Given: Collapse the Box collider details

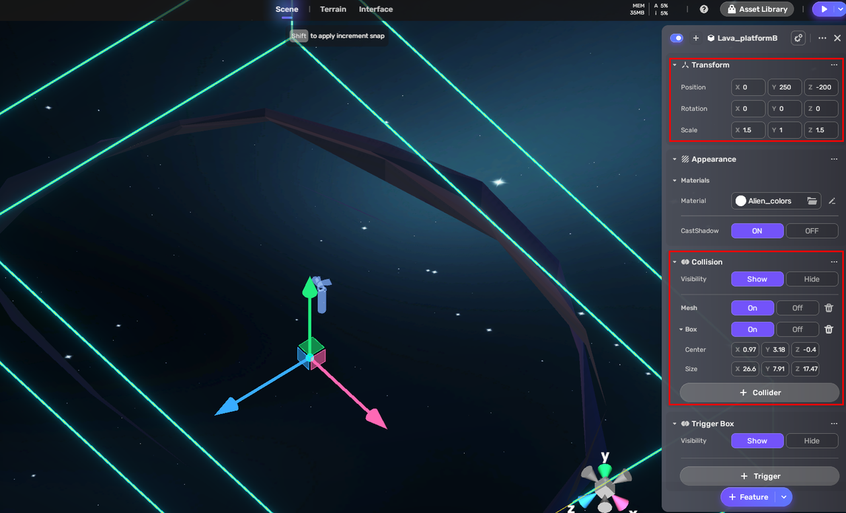Looking at the screenshot, I should [x=681, y=329].
